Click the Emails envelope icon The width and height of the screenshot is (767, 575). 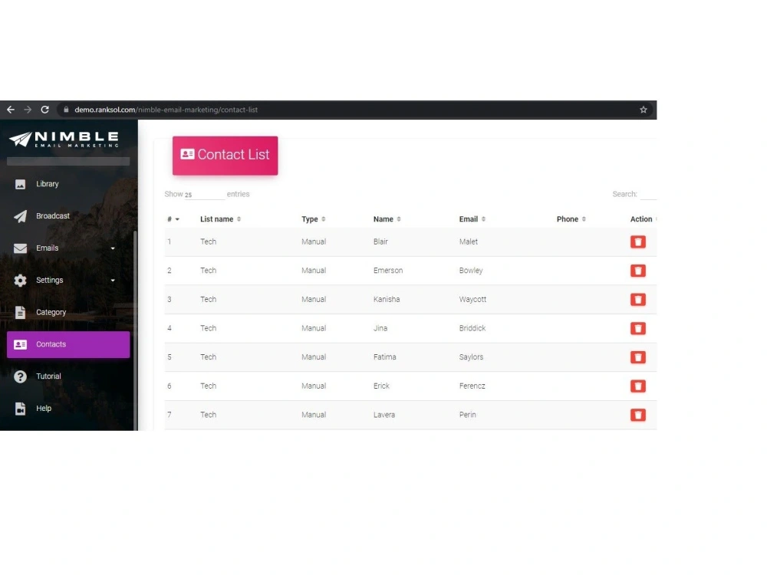click(x=20, y=248)
